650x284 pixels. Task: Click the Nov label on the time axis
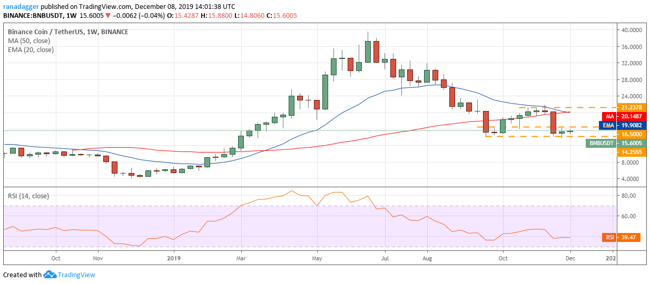point(97,258)
